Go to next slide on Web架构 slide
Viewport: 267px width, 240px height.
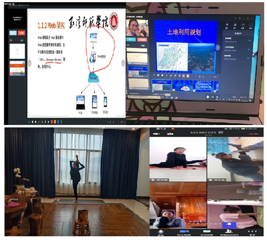pyautogui.click(x=123, y=63)
